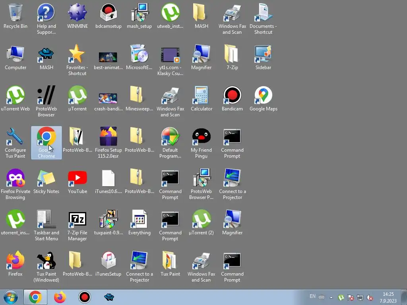The width and height of the screenshot is (407, 305).
Task: Select the Firefox Setup 115.2.0esr icon
Action: pos(108,143)
